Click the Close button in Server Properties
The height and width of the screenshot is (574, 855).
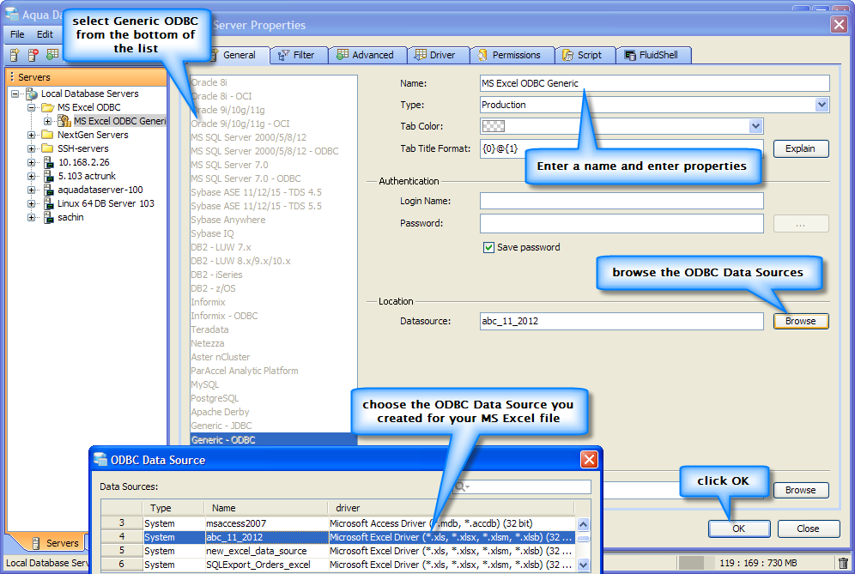click(x=808, y=529)
